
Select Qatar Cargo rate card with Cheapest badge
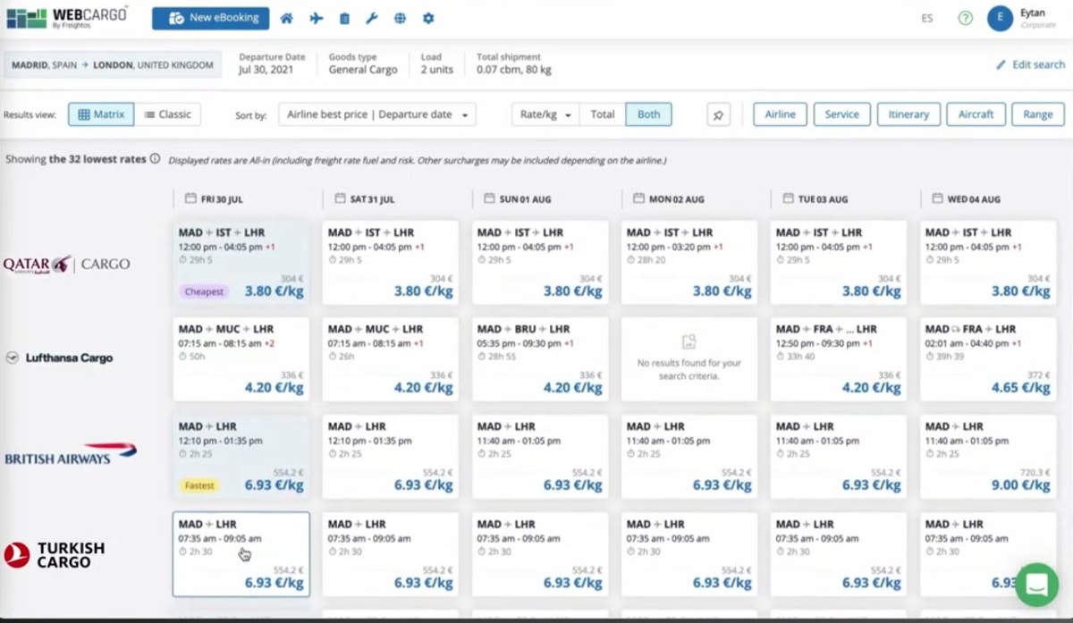(x=241, y=263)
